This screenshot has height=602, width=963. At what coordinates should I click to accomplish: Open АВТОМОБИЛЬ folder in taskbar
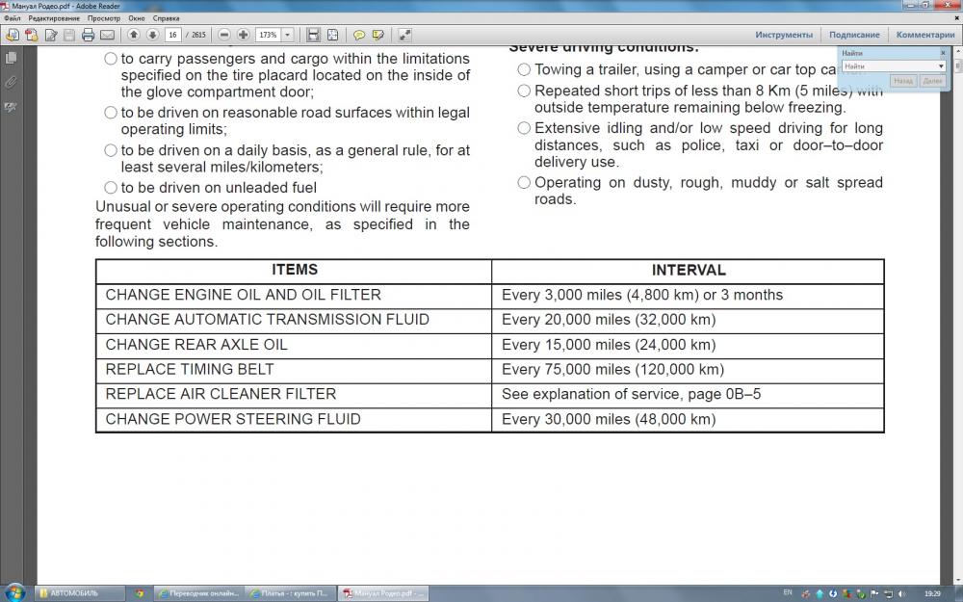coord(79,593)
